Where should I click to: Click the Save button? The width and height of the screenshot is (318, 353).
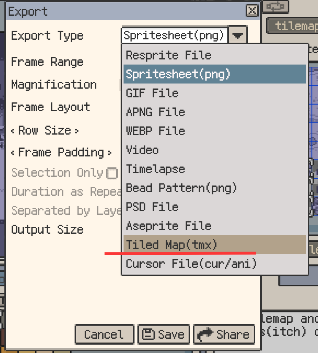click(x=164, y=334)
